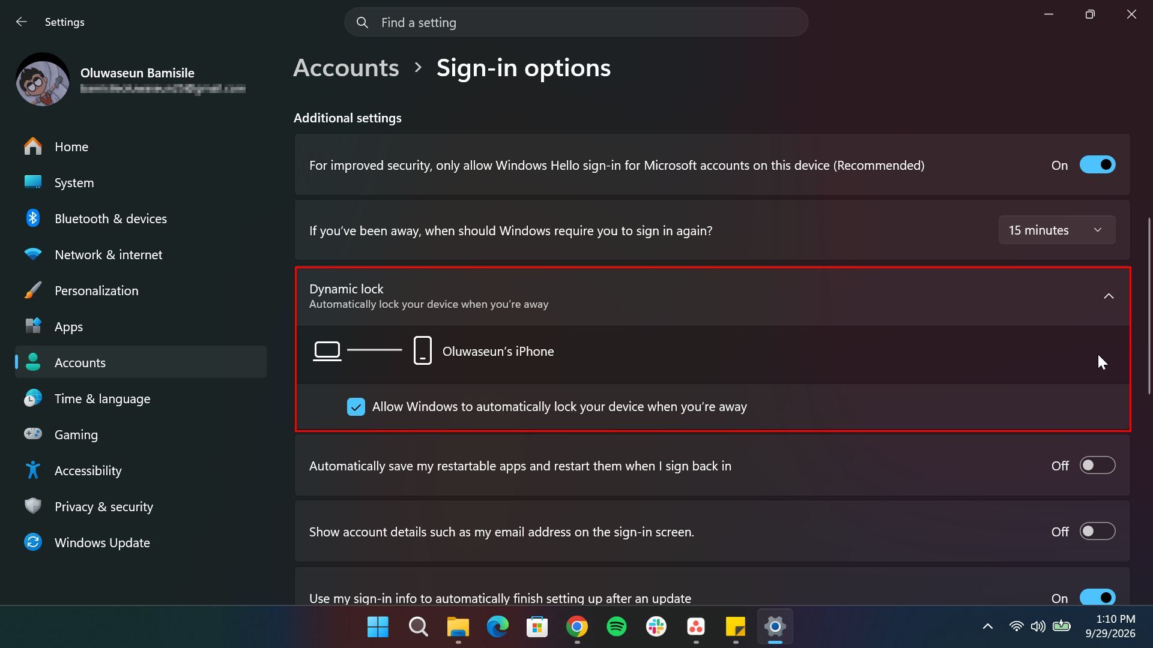
Task: Toggle use sign-in info after update
Action: pos(1097,598)
